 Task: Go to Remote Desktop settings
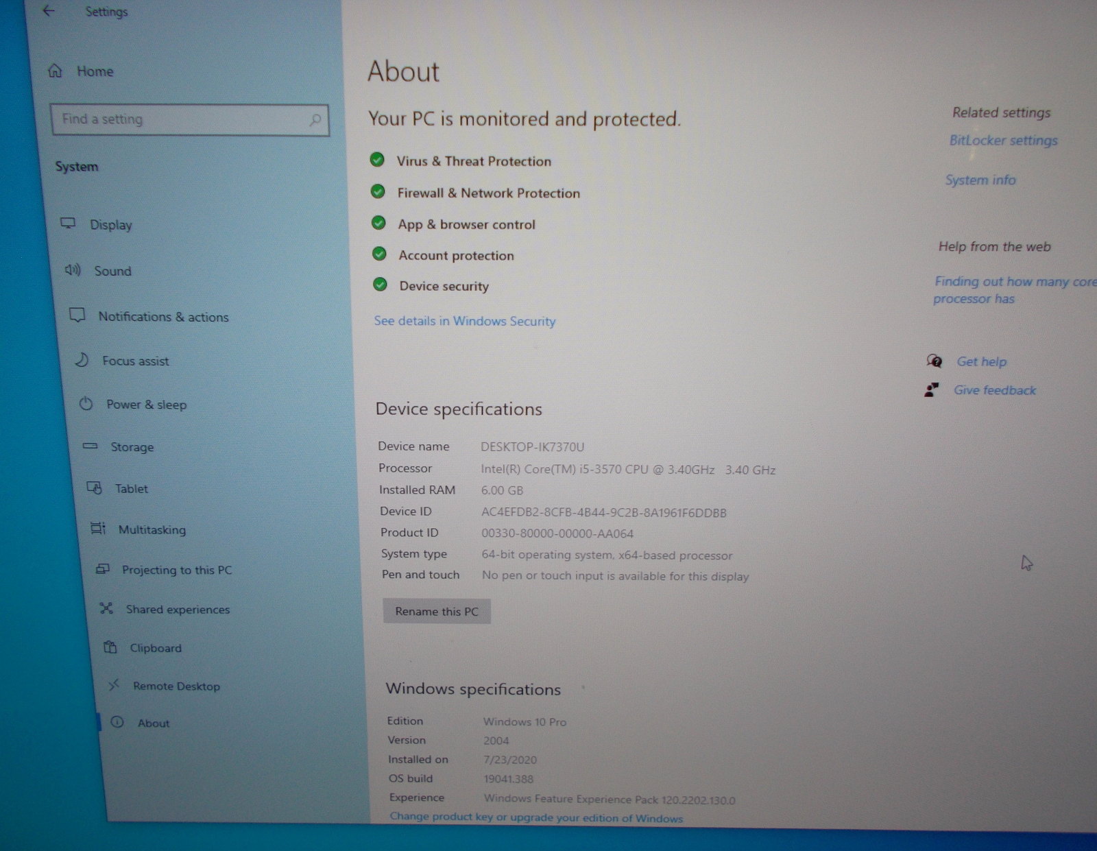pyautogui.click(x=176, y=686)
